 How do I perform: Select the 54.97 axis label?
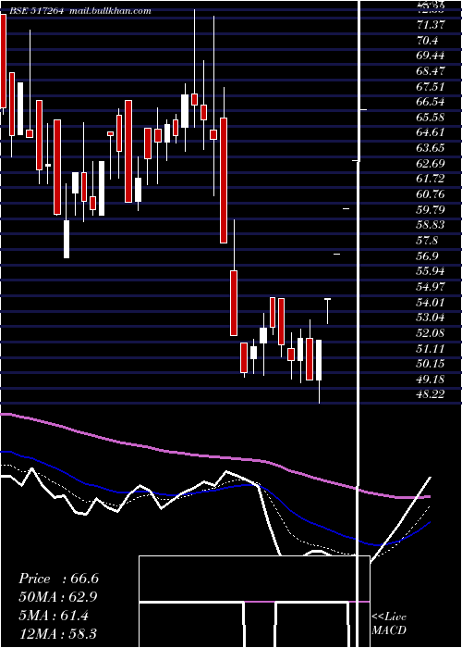[x=431, y=286]
